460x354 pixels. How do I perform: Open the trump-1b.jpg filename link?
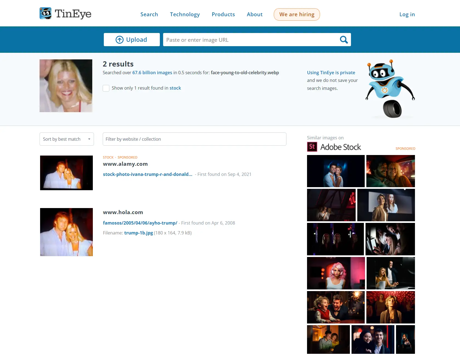[x=138, y=233]
